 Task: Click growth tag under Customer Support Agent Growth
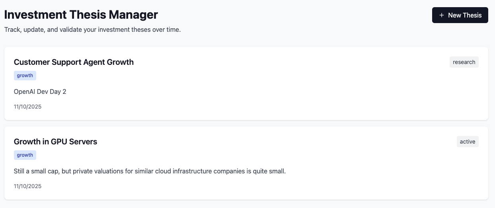pos(25,76)
